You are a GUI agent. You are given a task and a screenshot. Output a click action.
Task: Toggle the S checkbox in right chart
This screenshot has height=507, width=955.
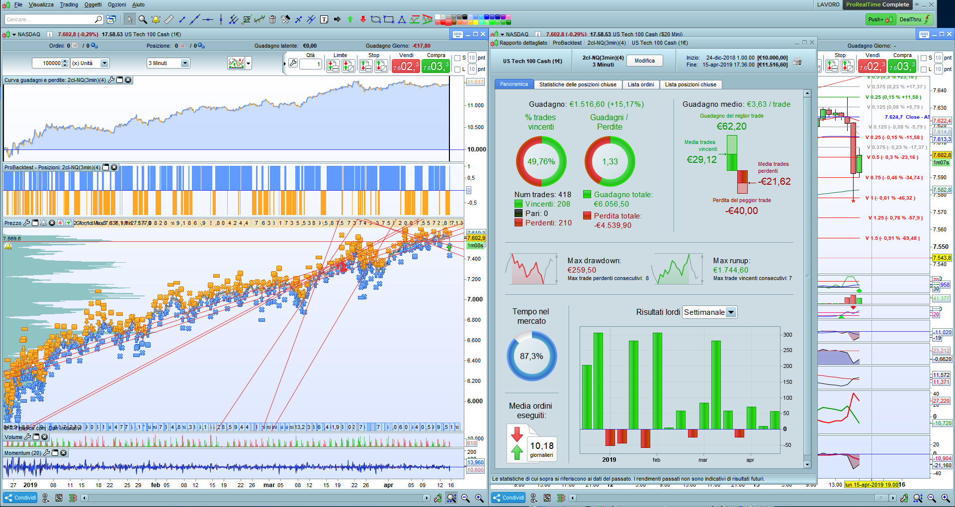(924, 58)
